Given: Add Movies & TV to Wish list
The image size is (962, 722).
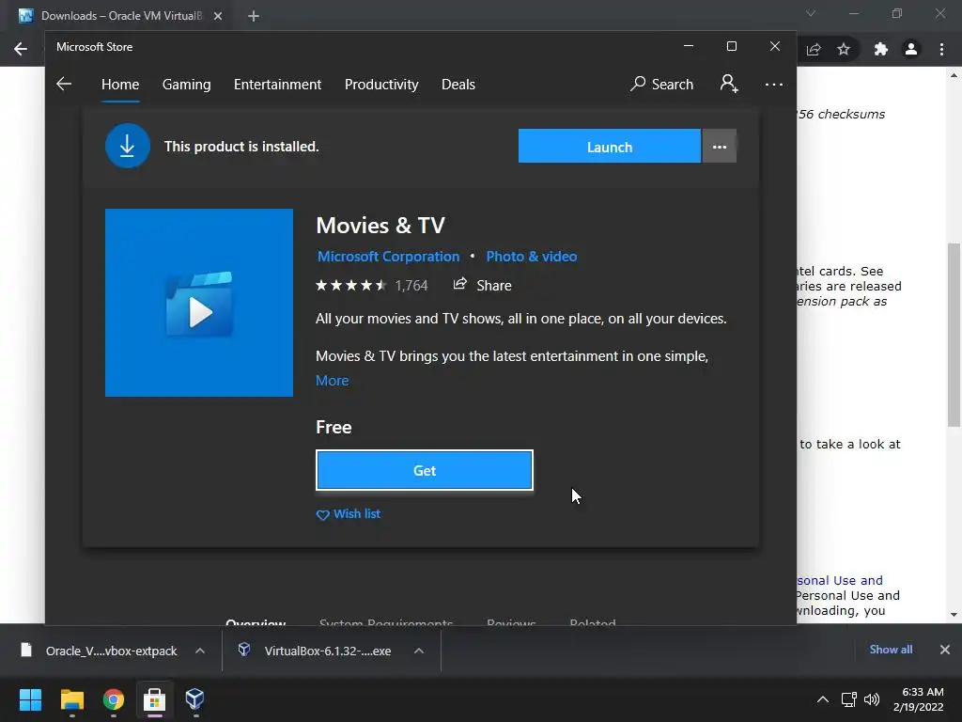Looking at the screenshot, I should click(348, 514).
